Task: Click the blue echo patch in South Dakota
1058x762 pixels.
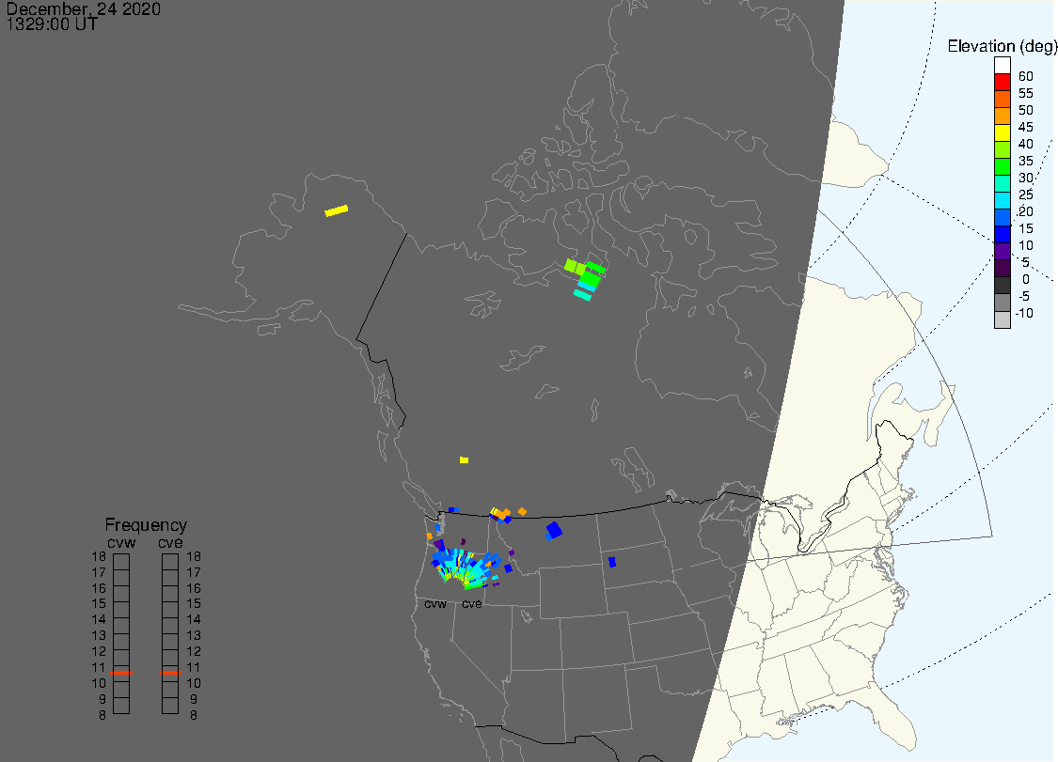Action: [x=612, y=562]
